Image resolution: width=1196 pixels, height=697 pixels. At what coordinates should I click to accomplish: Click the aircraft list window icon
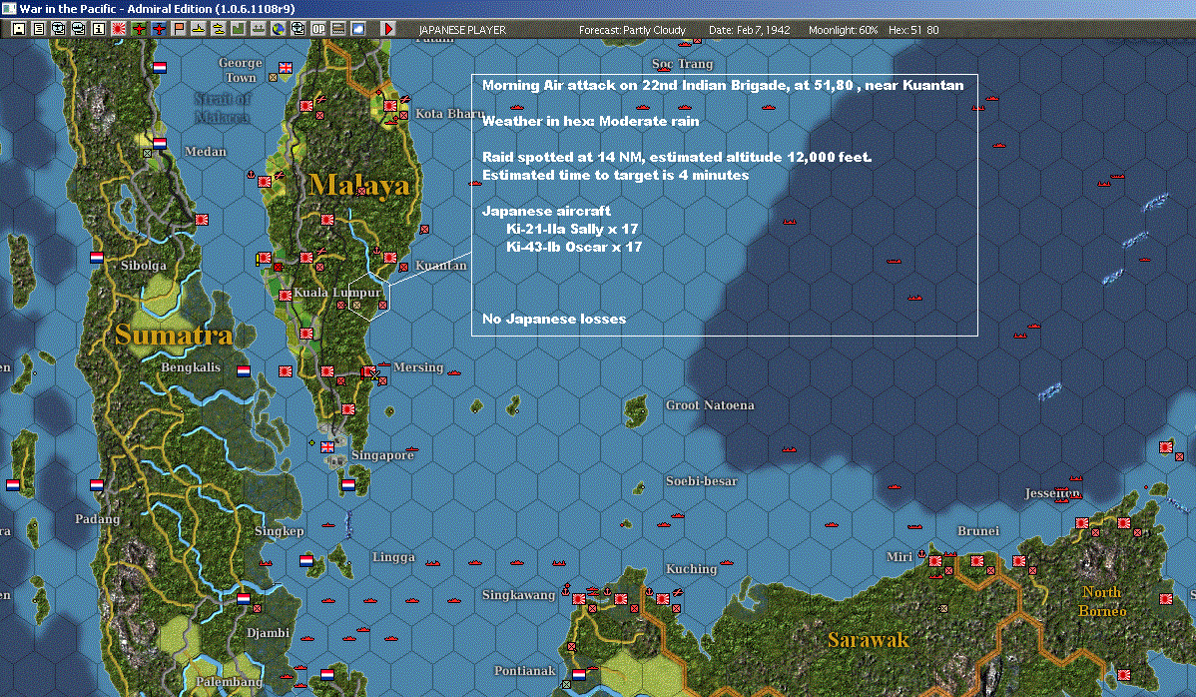tap(59, 29)
